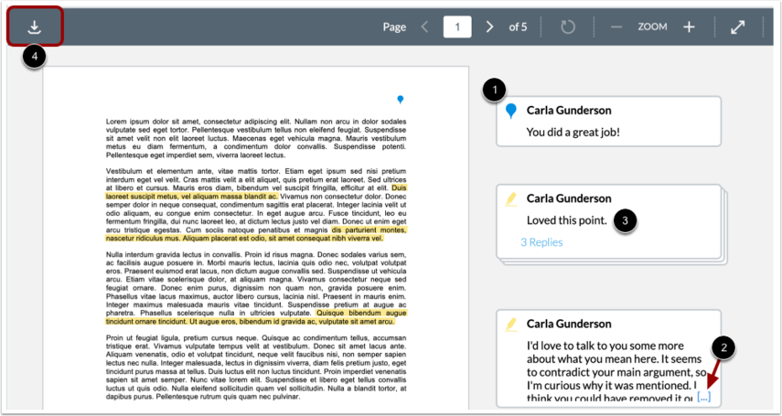Download the annotated document file
Screen dimensions: 782x416
pos(35,27)
